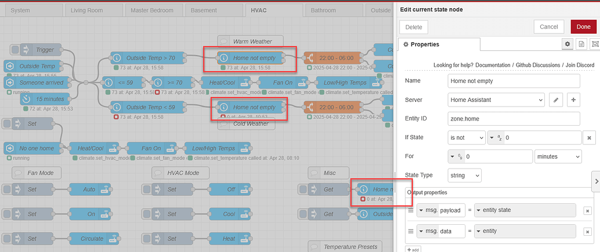Open the 'is not' comparator dropdown
This screenshot has height=252, width=600.
point(467,138)
